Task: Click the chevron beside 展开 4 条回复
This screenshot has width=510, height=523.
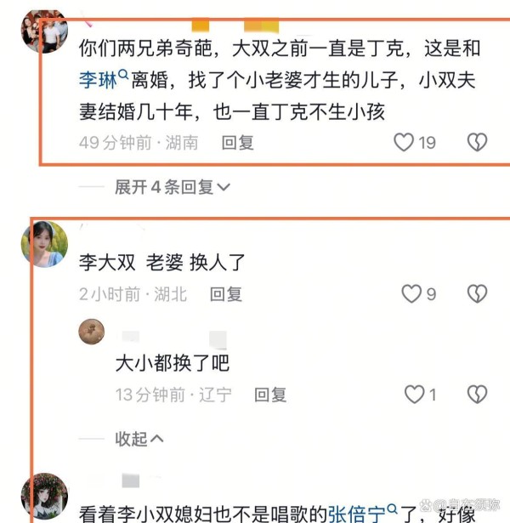Action: [224, 187]
